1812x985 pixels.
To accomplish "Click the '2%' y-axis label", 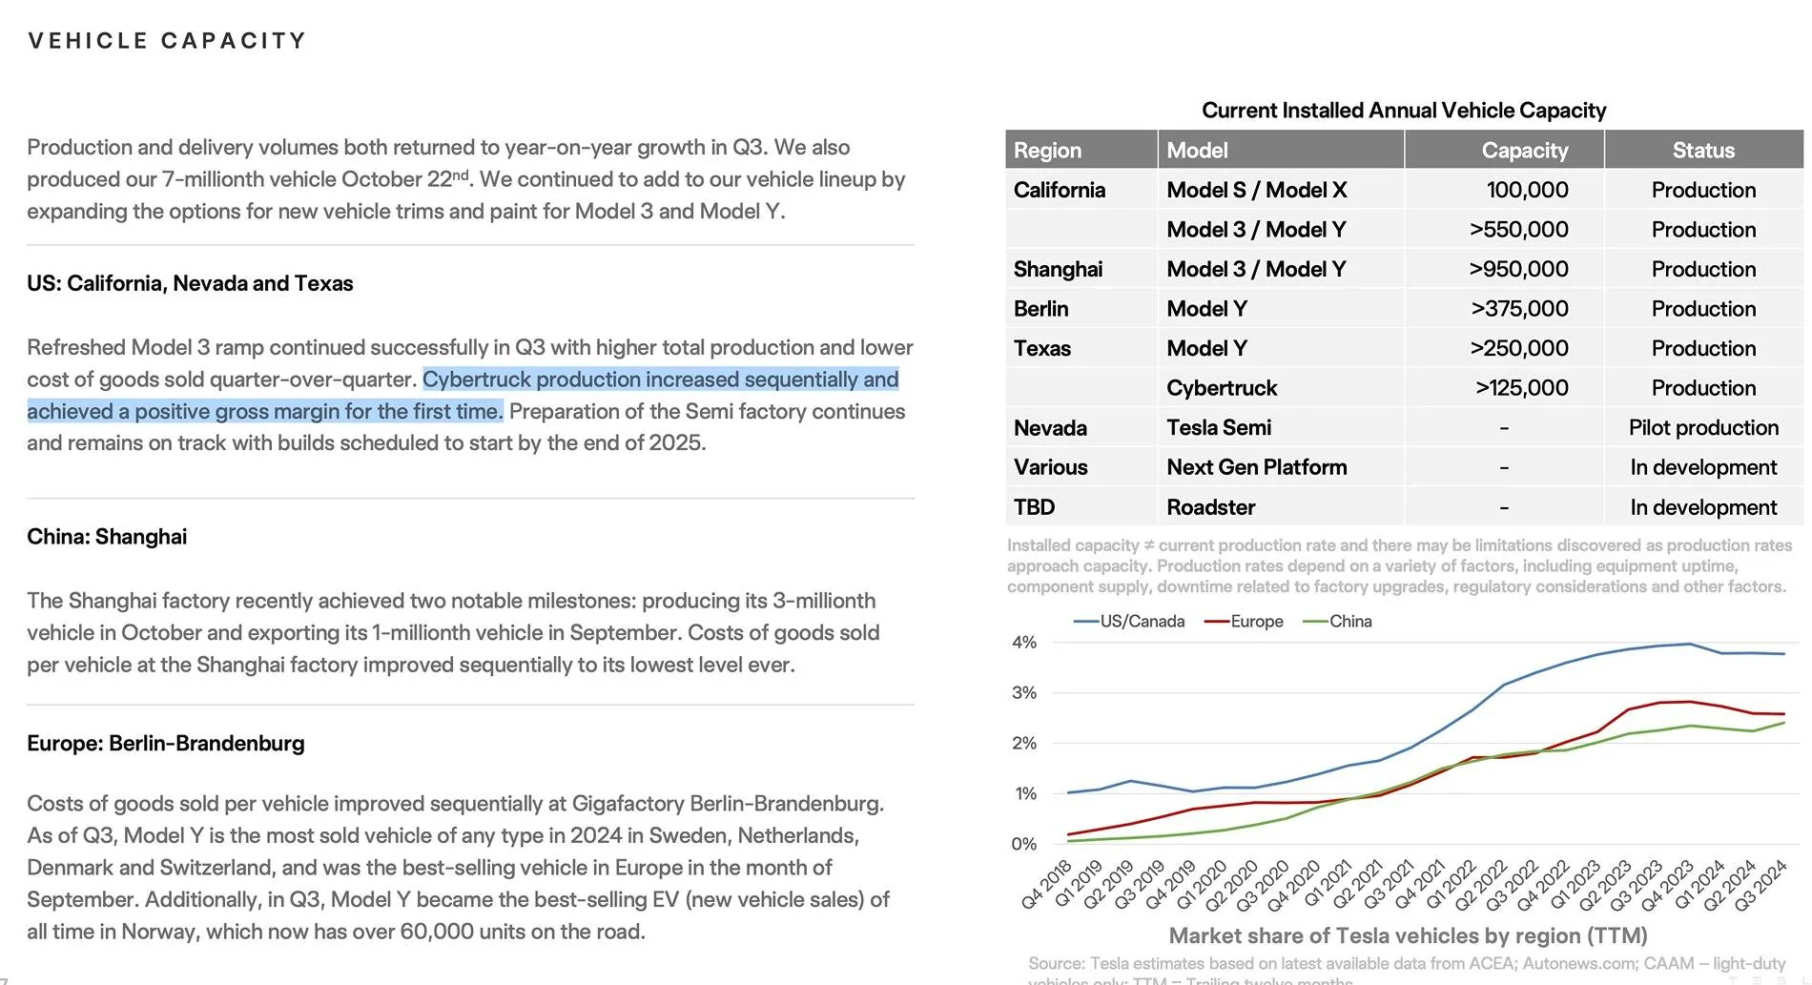I will [1024, 744].
